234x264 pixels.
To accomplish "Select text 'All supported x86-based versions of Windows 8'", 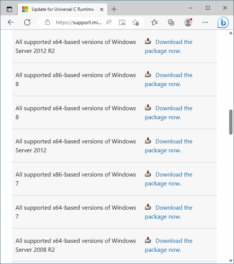I will click(76, 80).
